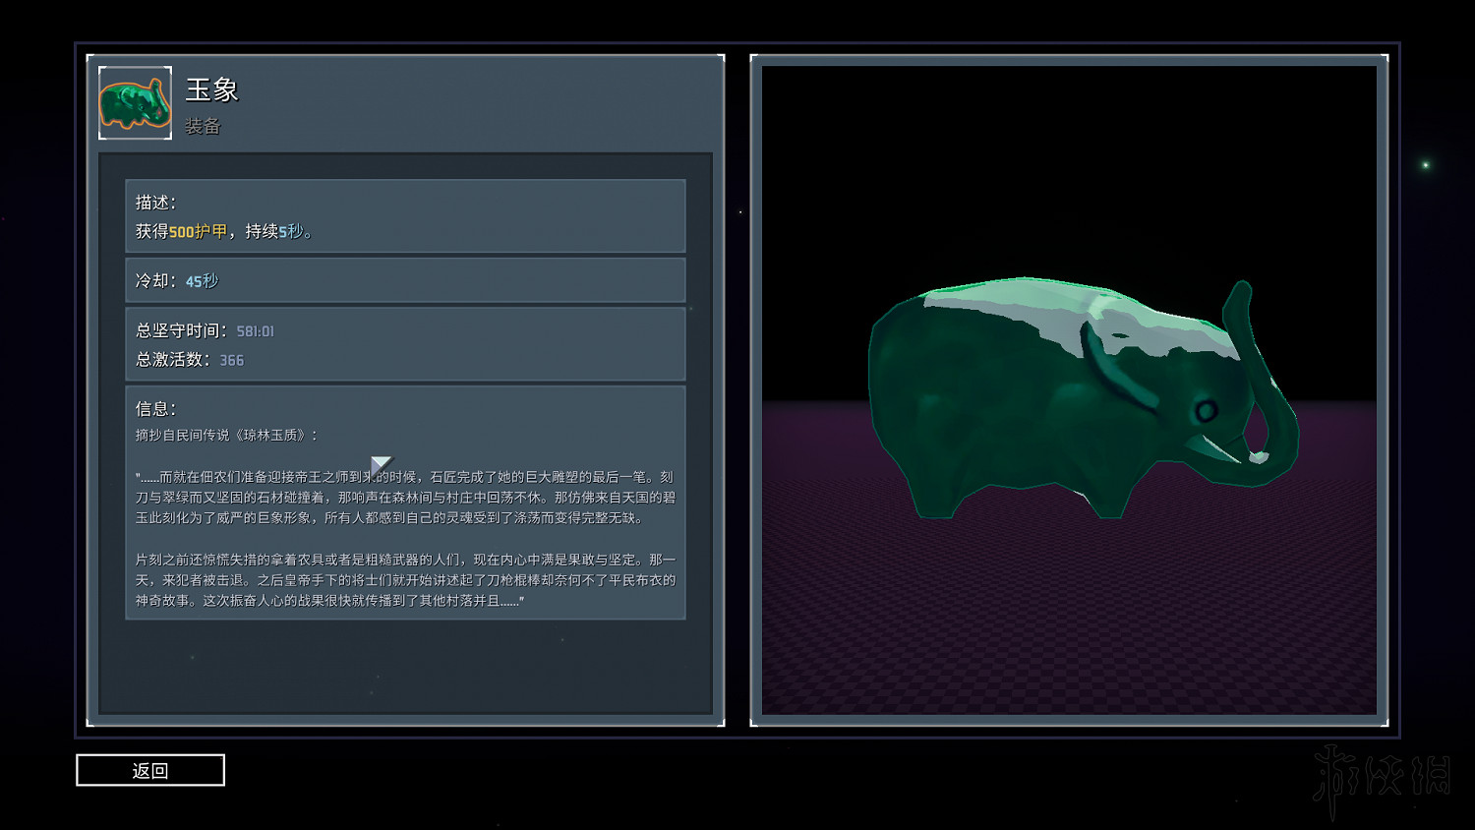Click the yellow 500护甲 armor text
1475x830 pixels.
[x=198, y=232]
